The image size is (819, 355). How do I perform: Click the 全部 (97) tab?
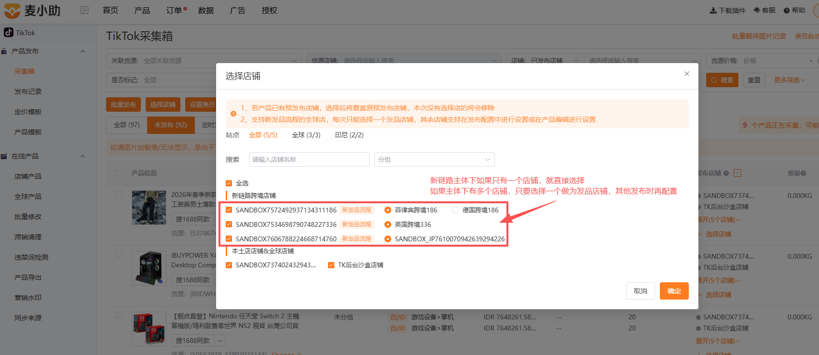tap(127, 125)
